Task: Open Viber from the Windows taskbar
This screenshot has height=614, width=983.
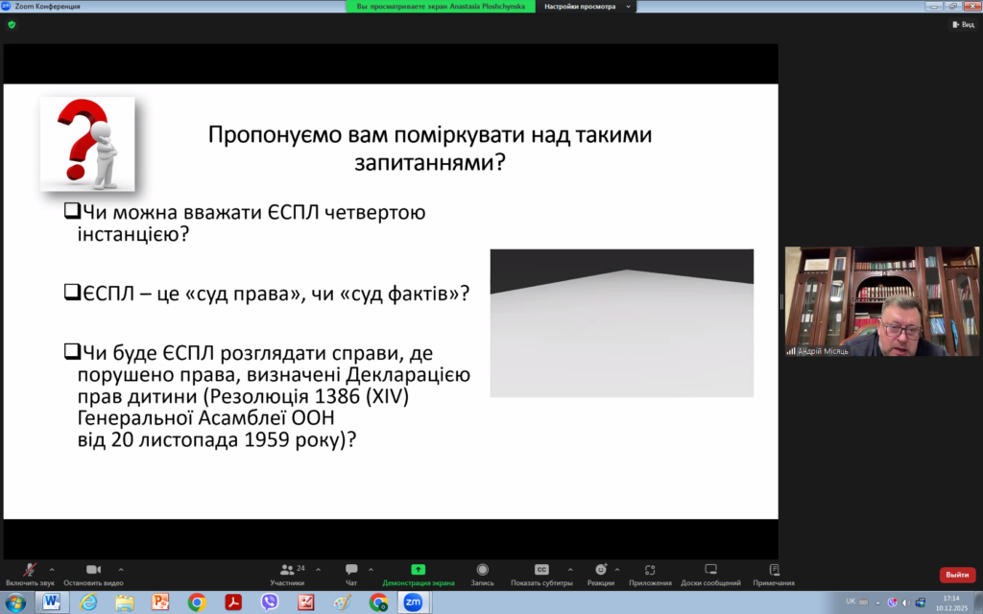Action: click(270, 602)
